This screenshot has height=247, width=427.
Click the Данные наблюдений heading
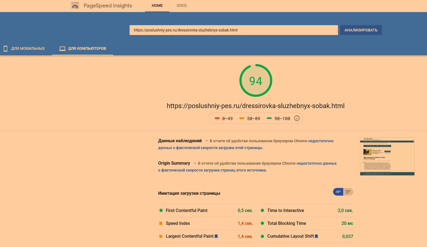click(180, 141)
